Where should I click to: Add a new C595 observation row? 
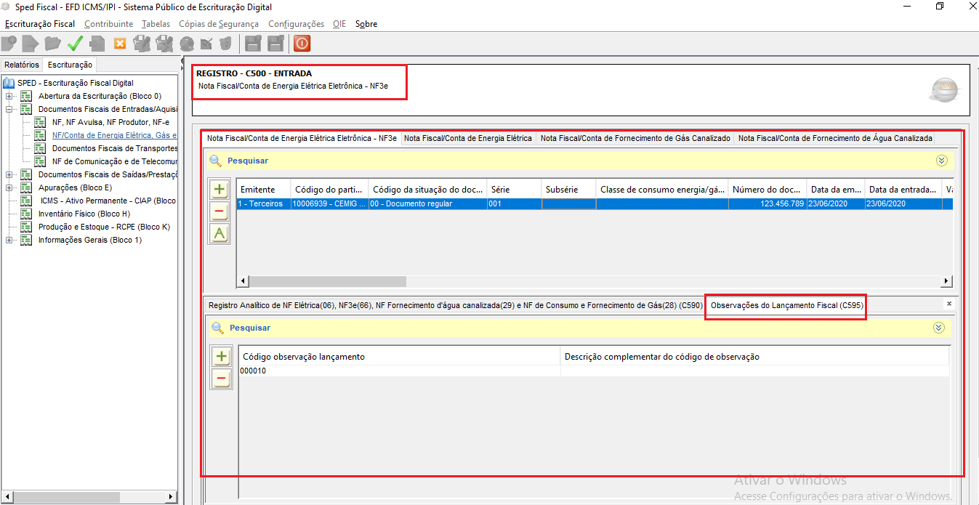[222, 357]
